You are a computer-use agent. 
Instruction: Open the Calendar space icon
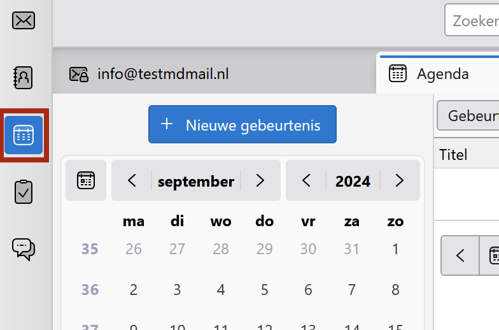point(24,135)
